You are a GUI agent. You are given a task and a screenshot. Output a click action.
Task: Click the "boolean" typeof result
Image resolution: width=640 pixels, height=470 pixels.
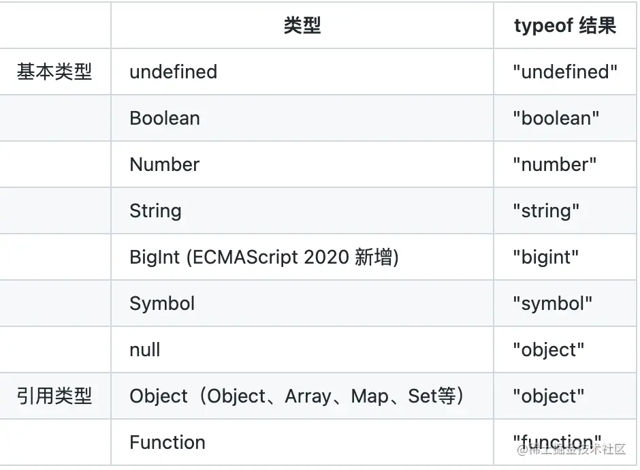[x=556, y=118]
